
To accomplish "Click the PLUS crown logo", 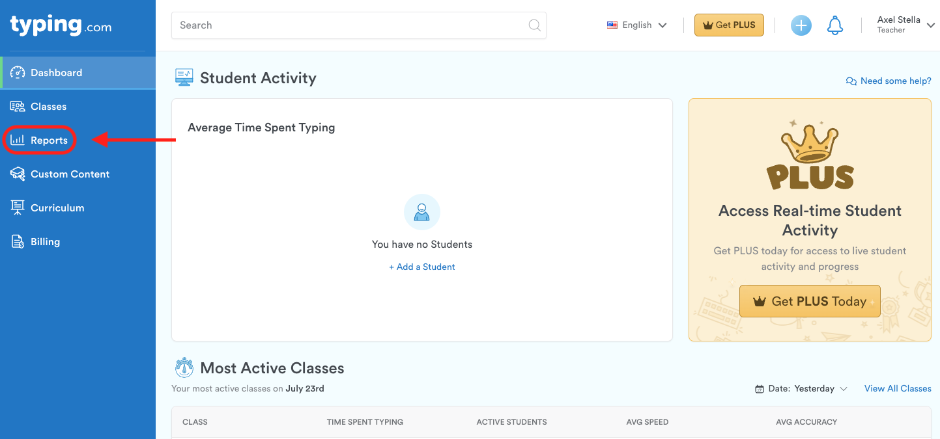I will [x=810, y=158].
